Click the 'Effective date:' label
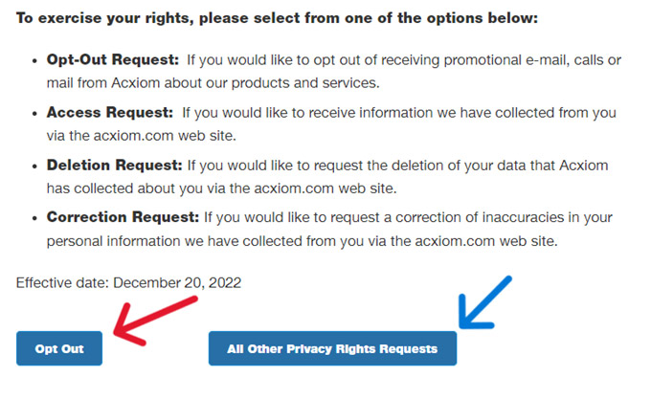Viewport: 651px width, 399px height. (62, 283)
